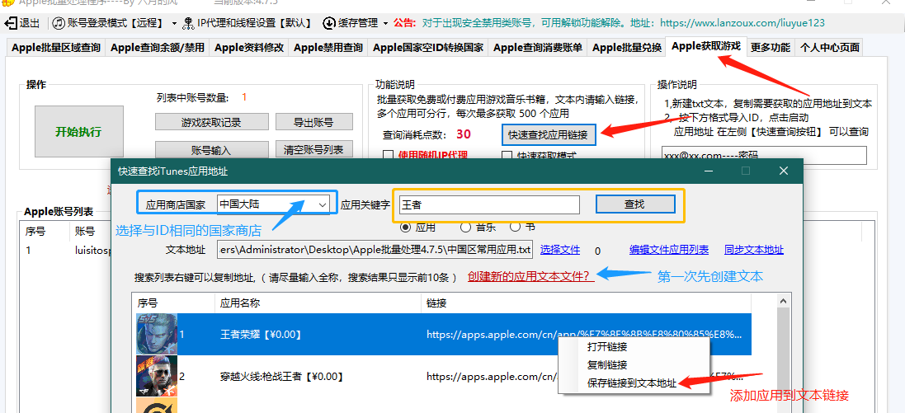The height and width of the screenshot is (413, 905).
Task: Click the 账号输入 button
Action: (212, 149)
